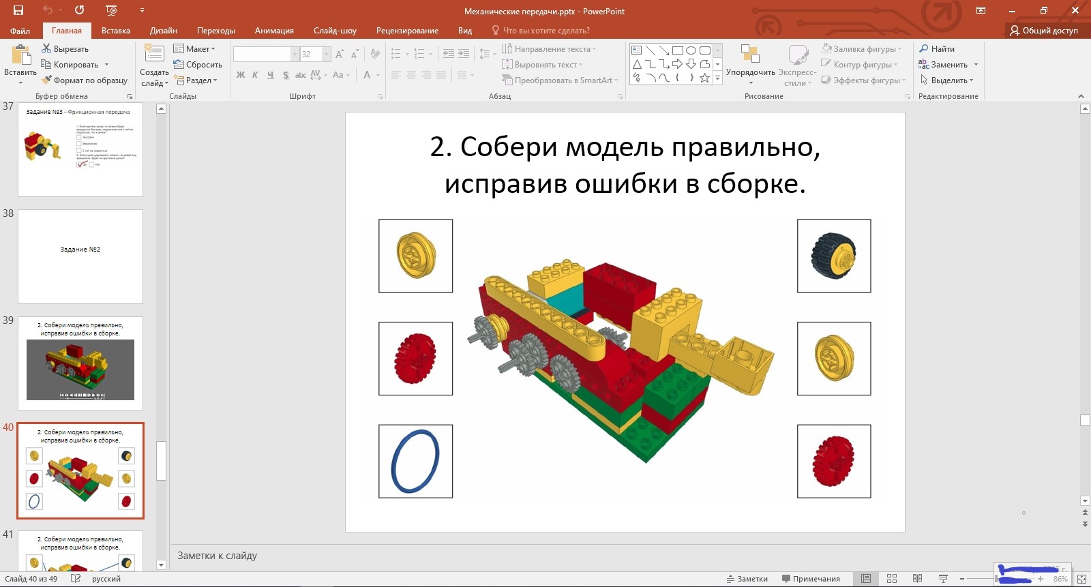1091x587 pixels.
Task: Open Reading view from status bar
Action: tap(917, 579)
